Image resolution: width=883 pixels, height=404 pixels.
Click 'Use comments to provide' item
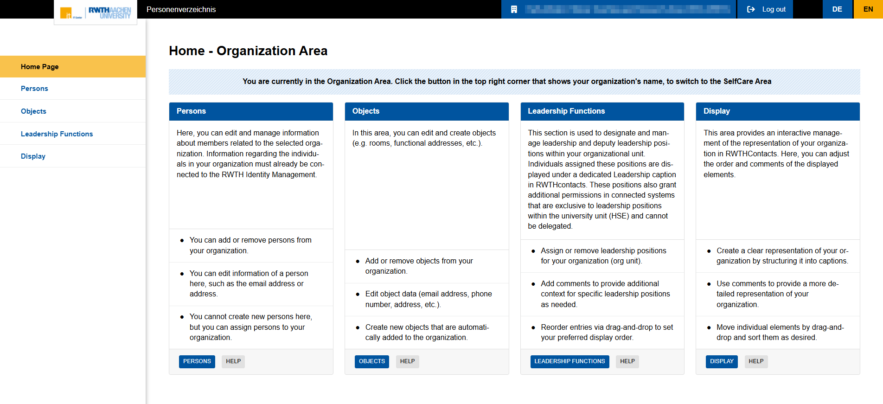(x=778, y=294)
